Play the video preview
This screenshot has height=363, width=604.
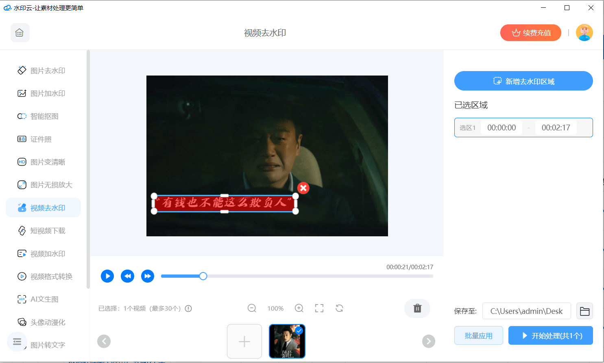107,276
